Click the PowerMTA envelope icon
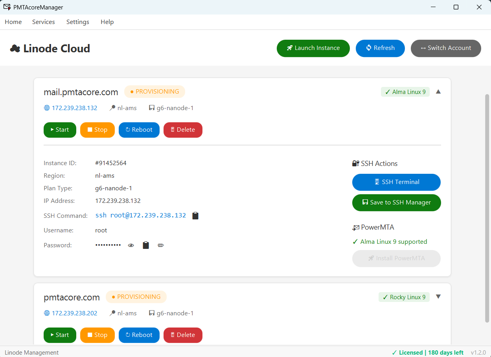Screen dimensions: 491x357 point(355,227)
